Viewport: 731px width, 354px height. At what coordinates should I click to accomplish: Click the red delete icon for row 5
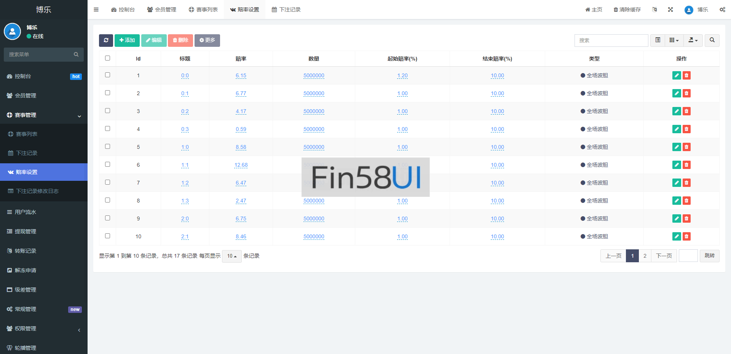pyautogui.click(x=686, y=147)
